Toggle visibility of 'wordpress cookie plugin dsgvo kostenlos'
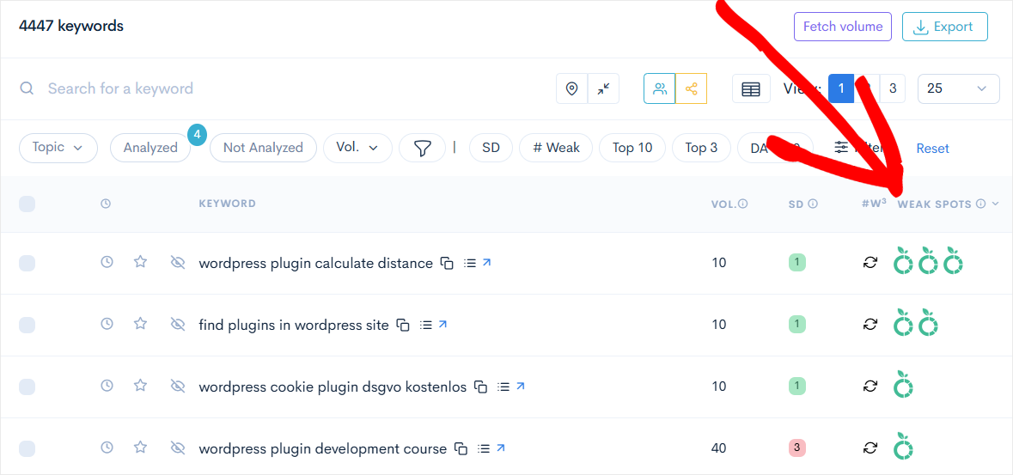1013x475 pixels. coord(178,387)
